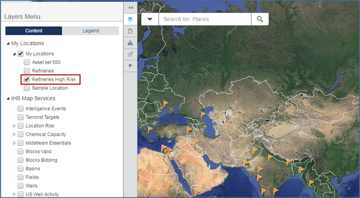Collapse the IHS Map Services section
The image size is (360, 198).
click(8, 99)
